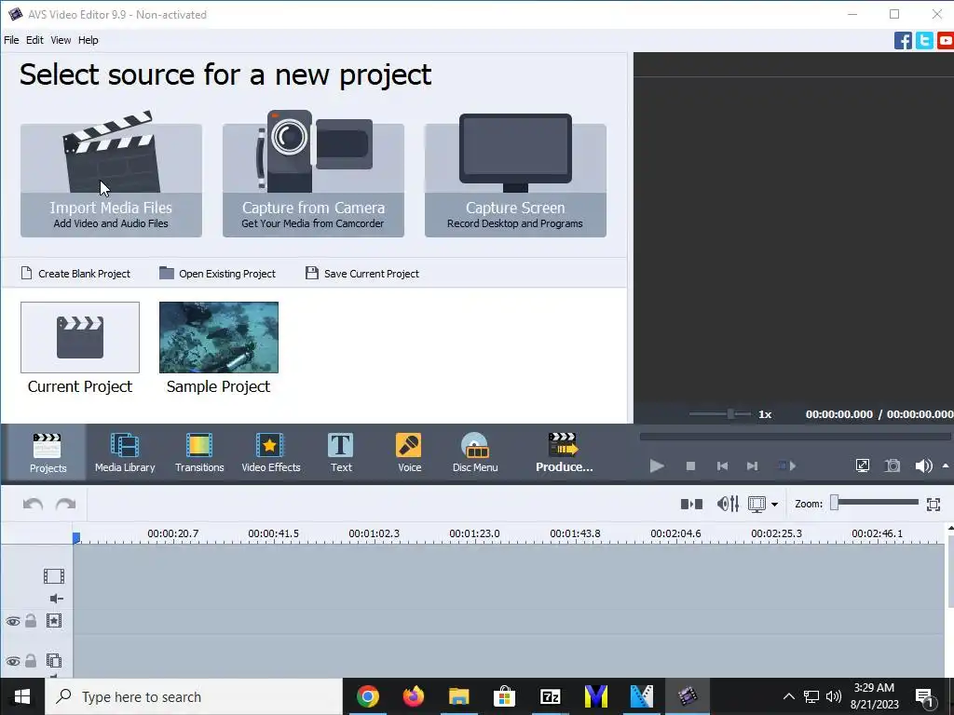954x715 pixels.
Task: Open the Text tab
Action: coord(341,453)
